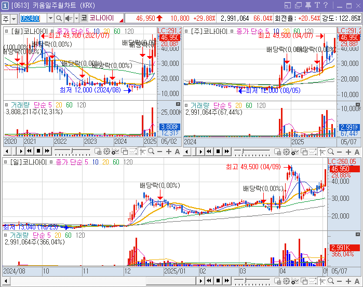Screen dimensions: 363x287
Task: Click the T font setting icon in title bar
Action: point(317,5)
